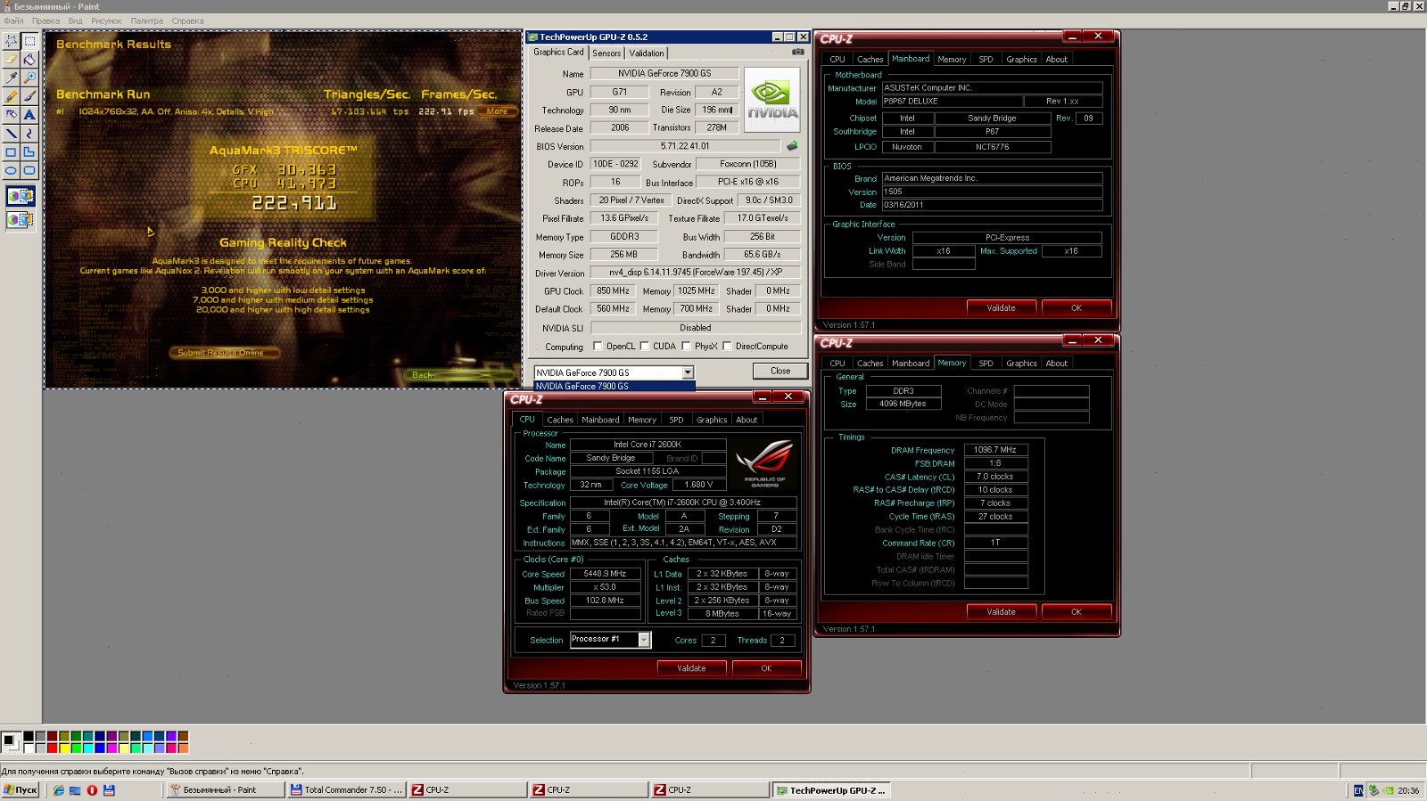Screen dimensions: 1427x801
Task: Launch Internet Explorer from the quick launch
Action: tap(59, 790)
